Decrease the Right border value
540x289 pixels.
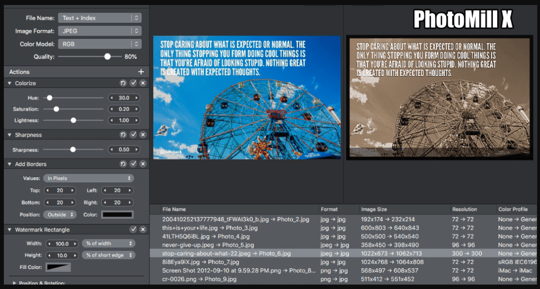[x=104, y=202]
